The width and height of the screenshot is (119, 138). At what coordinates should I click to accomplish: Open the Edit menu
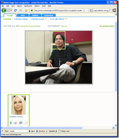(x=8, y=6)
